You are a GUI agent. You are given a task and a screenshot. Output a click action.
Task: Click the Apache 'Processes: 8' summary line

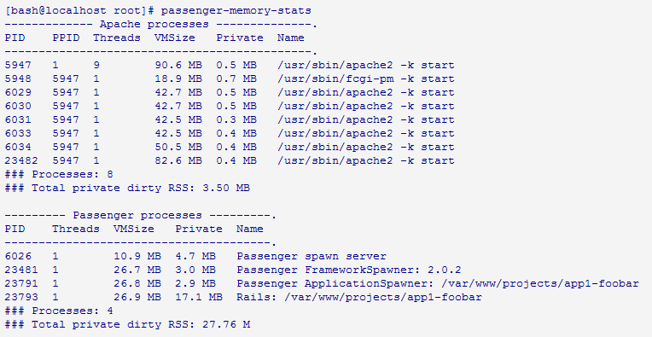pos(59,174)
